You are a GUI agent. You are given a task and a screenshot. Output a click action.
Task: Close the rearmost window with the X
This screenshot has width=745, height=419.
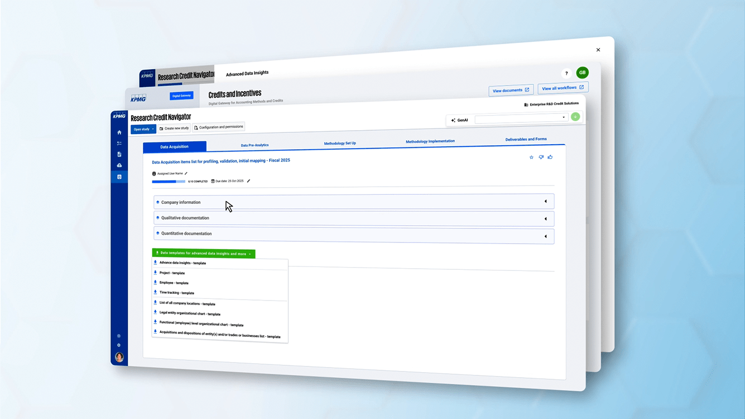pos(598,50)
